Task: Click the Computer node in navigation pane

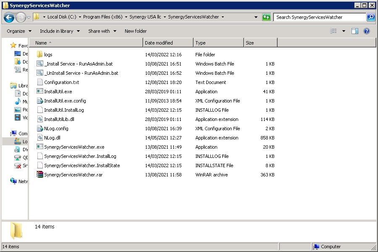Action: point(19,134)
